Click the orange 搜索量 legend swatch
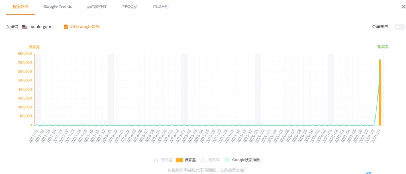Screen dimensions: 406x174 (x=179, y=160)
